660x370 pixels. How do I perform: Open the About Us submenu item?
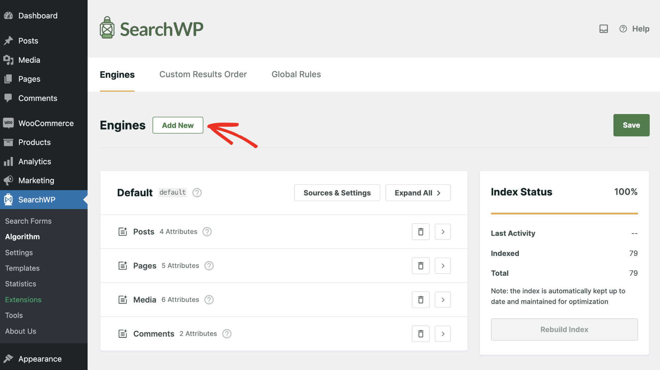pyautogui.click(x=21, y=331)
